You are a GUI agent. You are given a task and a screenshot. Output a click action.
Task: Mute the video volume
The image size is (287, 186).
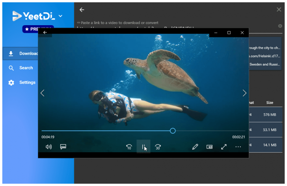pos(48,147)
